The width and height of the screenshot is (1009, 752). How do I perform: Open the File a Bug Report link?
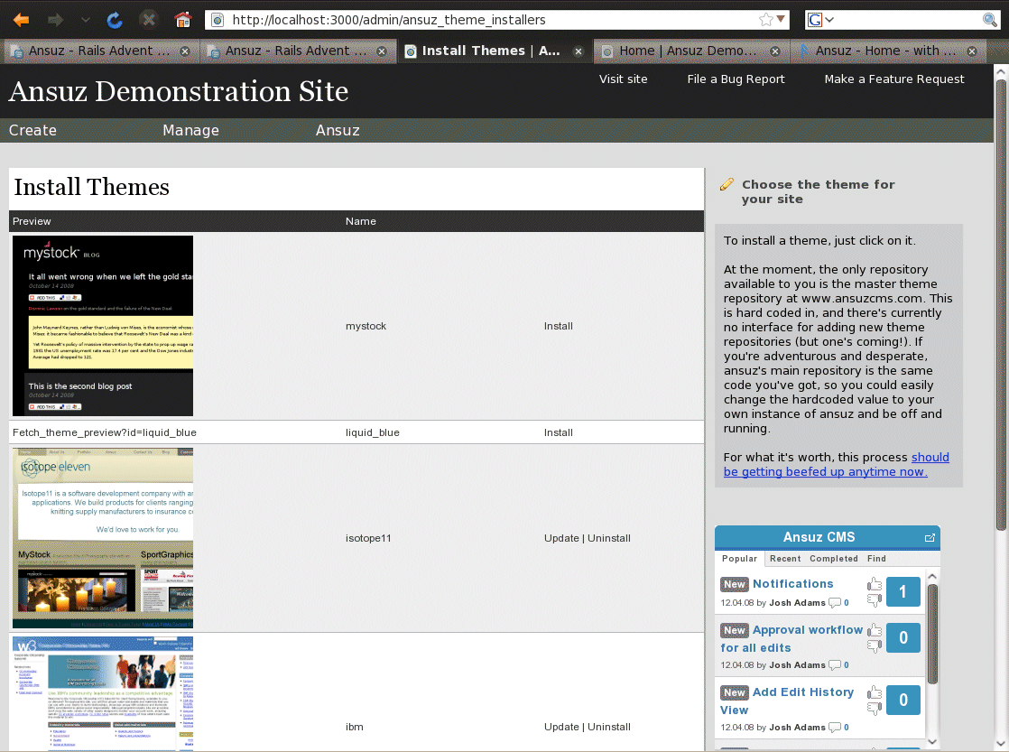736,79
